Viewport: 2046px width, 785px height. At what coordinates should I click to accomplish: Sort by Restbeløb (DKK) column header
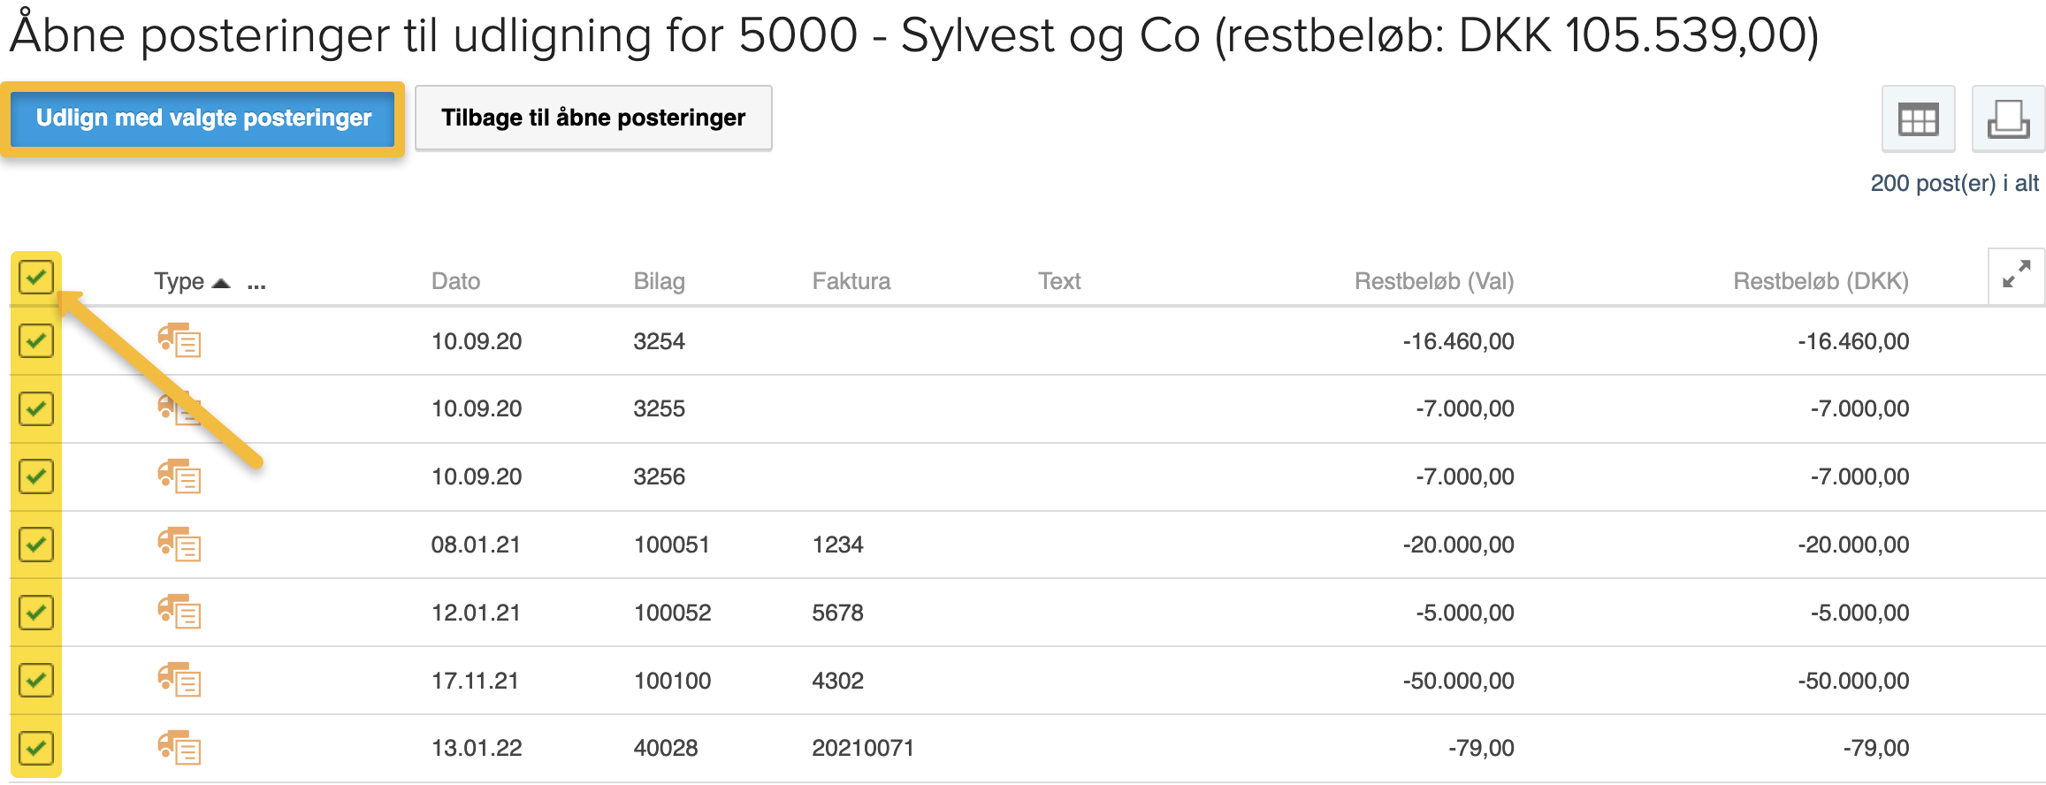(1821, 281)
